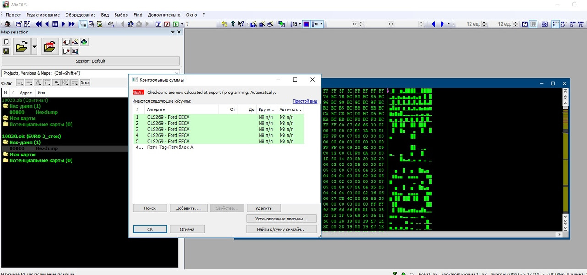
Task: Click the export page arrow icon
Action: click(x=66, y=51)
